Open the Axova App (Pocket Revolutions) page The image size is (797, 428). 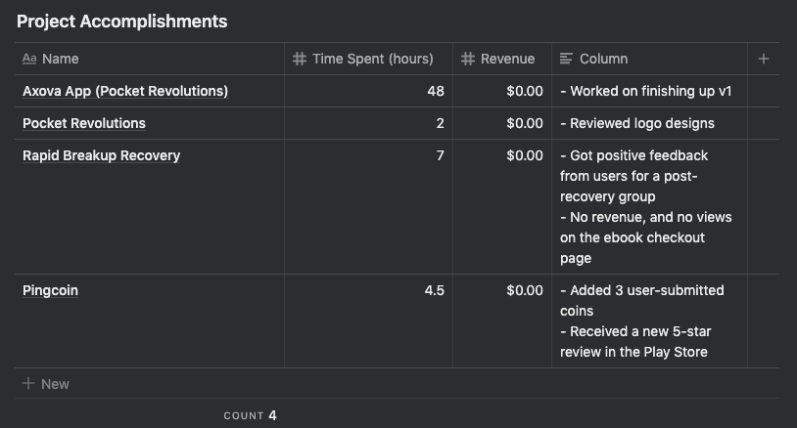tap(125, 91)
